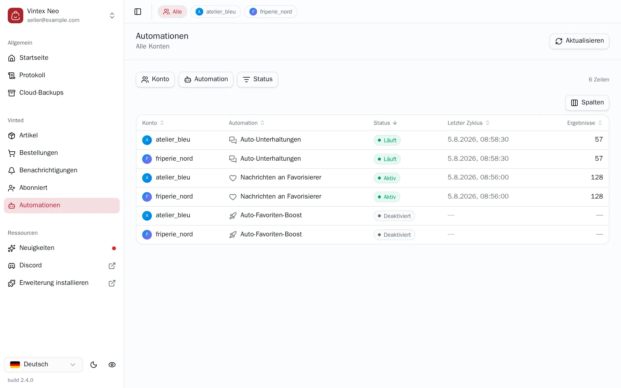Sort by the Automation column header
Screen dimensions: 621x388
click(x=246, y=123)
